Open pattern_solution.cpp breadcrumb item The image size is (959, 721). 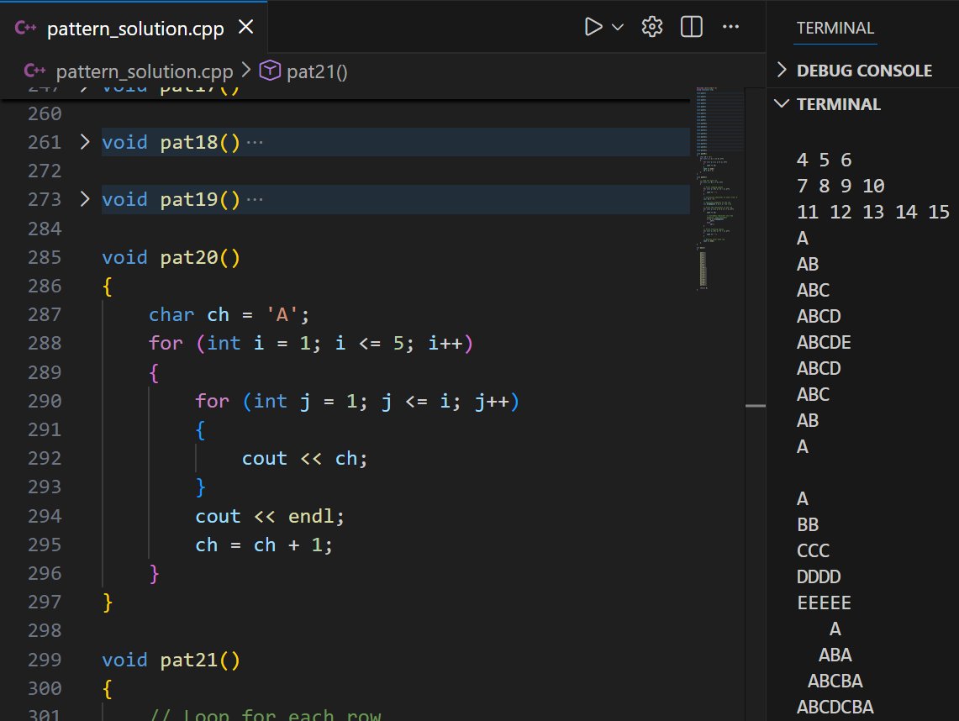click(145, 71)
